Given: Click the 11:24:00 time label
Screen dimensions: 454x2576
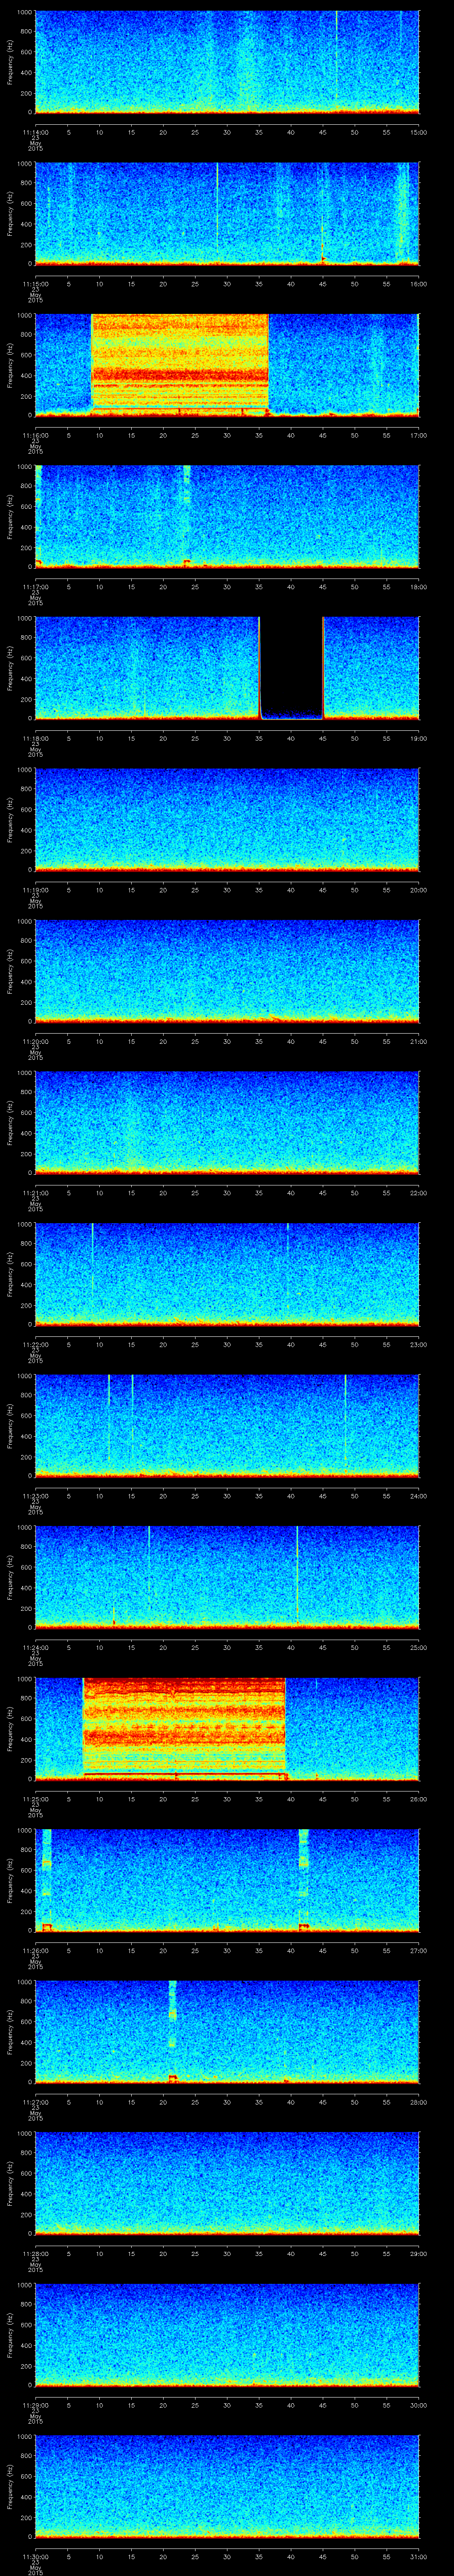Looking at the screenshot, I should [x=35, y=1647].
